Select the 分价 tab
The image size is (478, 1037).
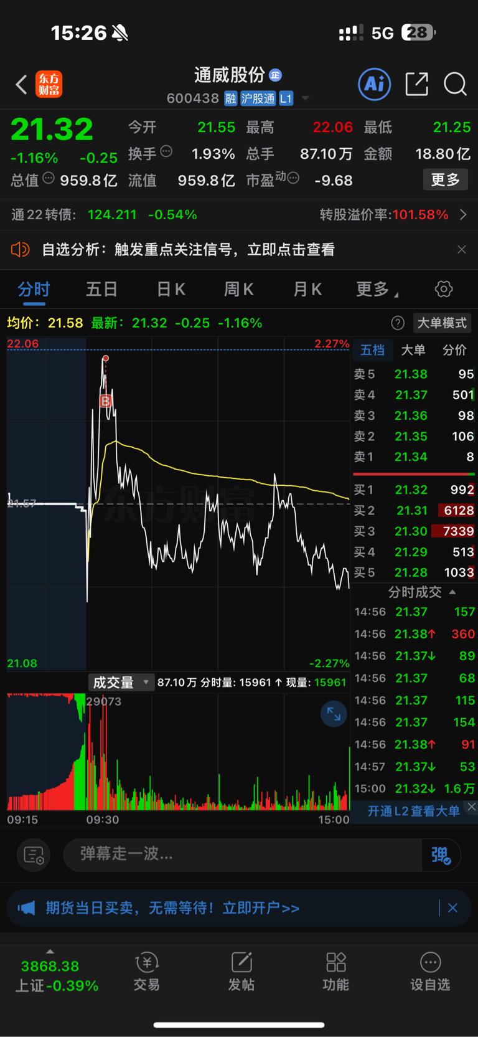coord(454,350)
